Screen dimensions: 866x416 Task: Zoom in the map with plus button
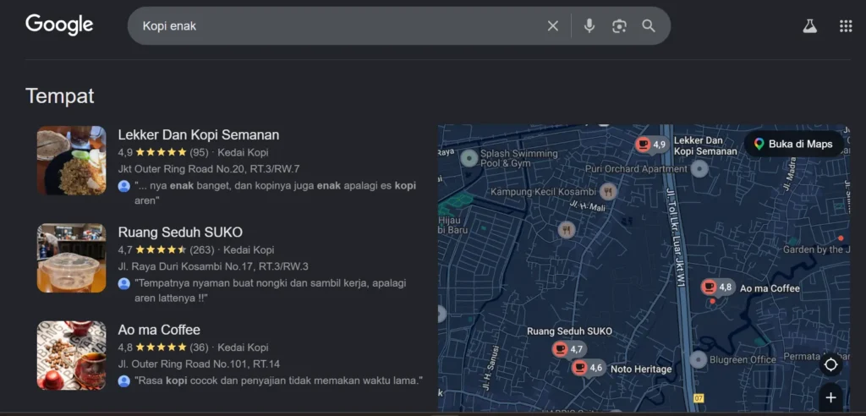[830, 397]
